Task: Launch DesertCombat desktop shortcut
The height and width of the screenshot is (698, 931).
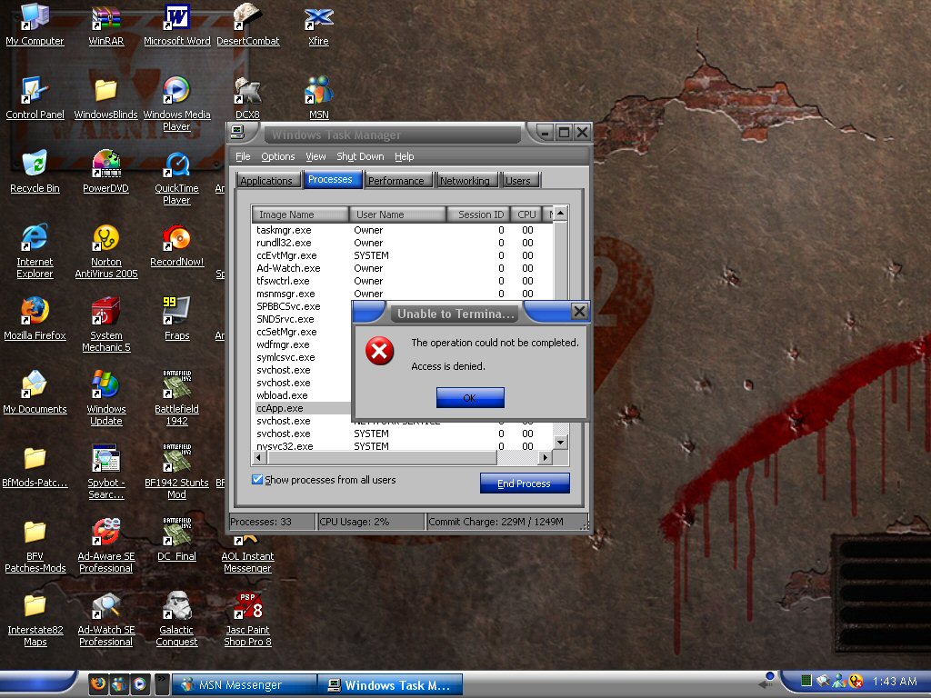Action: coord(247,24)
